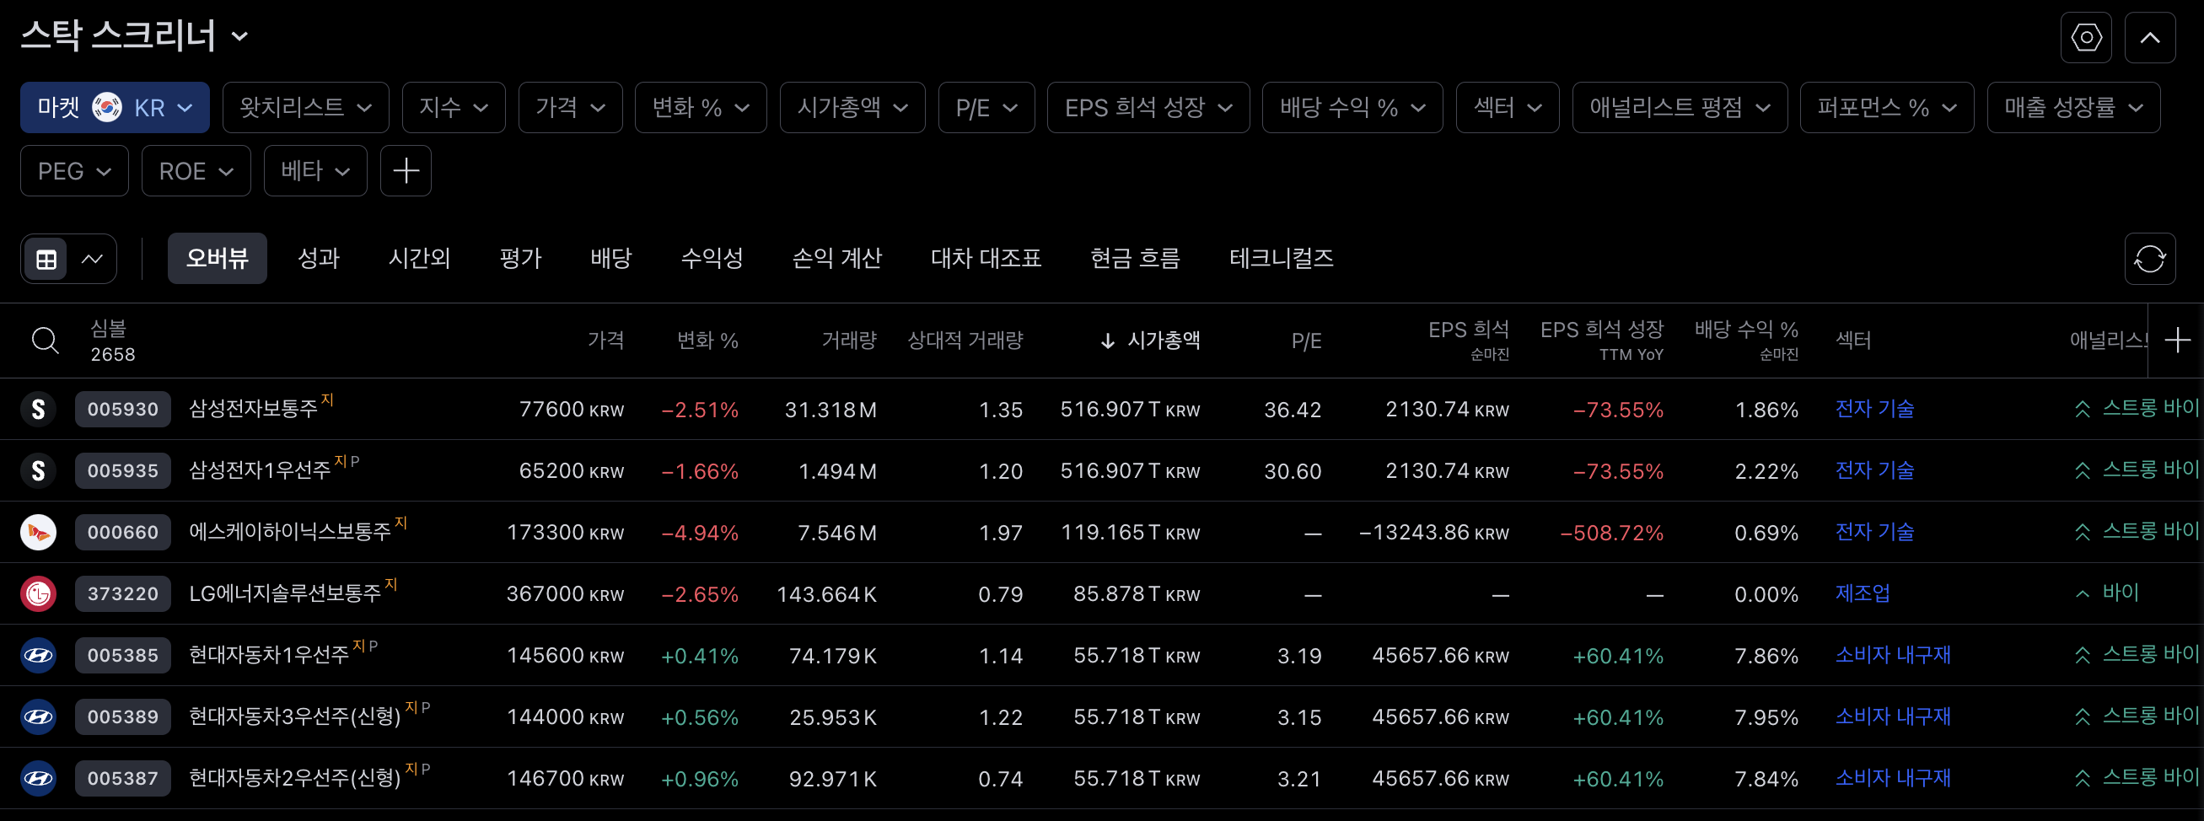Add a new column with the plus icon
Screen dimensions: 2204x821
(2178, 341)
